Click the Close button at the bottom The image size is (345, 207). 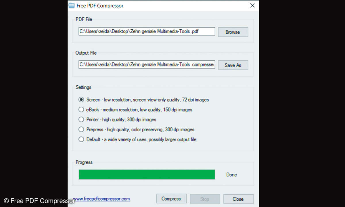tap(238, 199)
